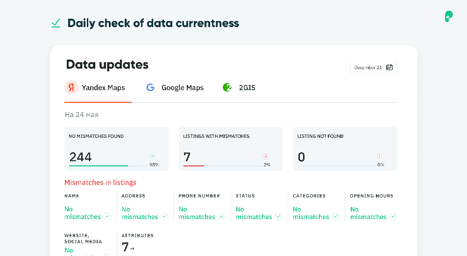This screenshot has width=467, height=256.
Task: Expand the Listings with mismatches card
Action: coord(231,149)
